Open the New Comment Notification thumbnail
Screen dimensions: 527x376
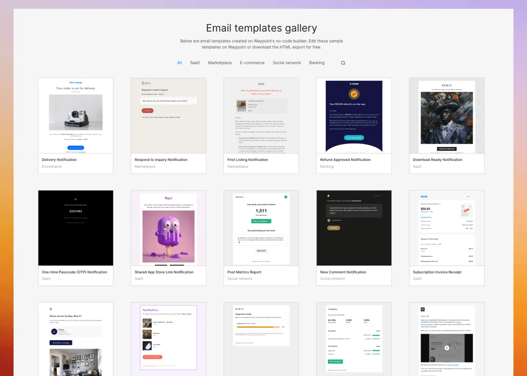[354, 228]
